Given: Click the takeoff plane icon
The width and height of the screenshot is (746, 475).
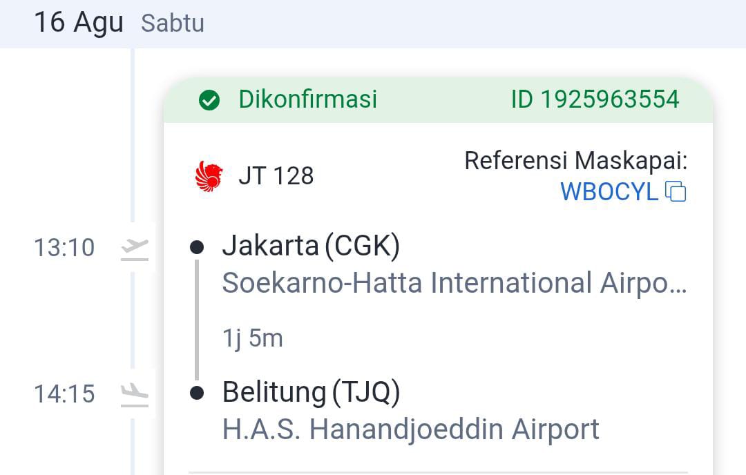Looking at the screenshot, I should tap(135, 249).
